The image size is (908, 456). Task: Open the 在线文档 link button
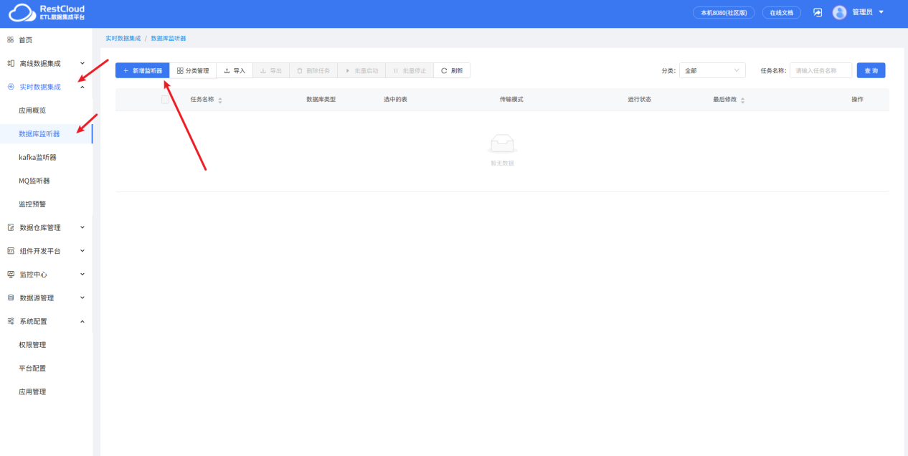pyautogui.click(x=781, y=13)
